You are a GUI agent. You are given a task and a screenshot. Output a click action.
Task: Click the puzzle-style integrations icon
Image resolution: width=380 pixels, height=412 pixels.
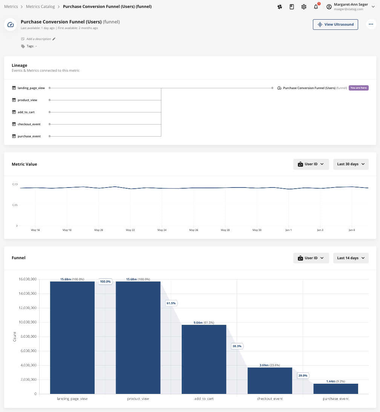point(280,7)
